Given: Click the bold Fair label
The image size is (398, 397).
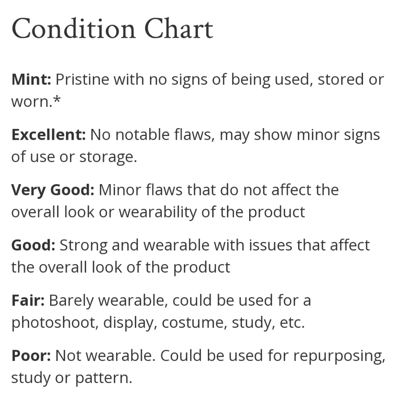Looking at the screenshot, I should pos(27,300).
